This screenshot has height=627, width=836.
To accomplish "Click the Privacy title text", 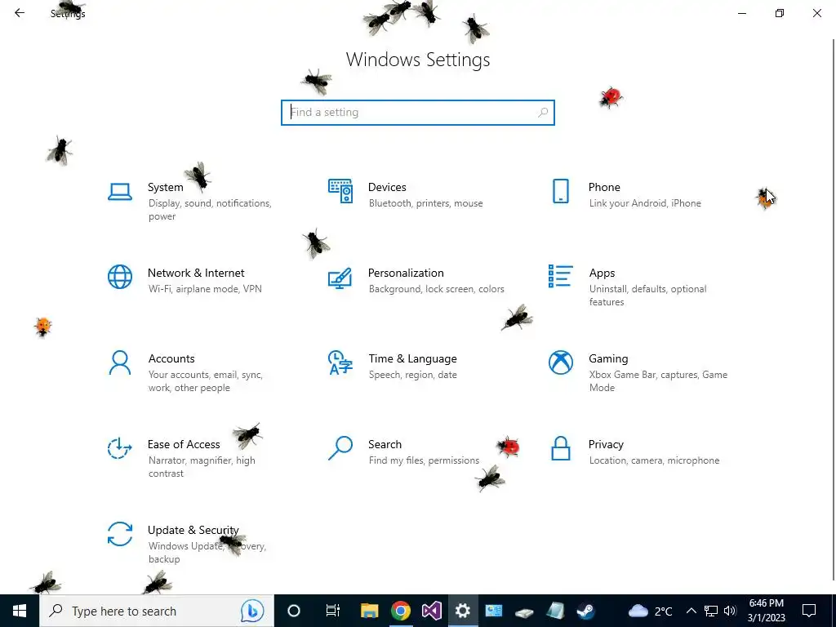I will pos(606,445).
